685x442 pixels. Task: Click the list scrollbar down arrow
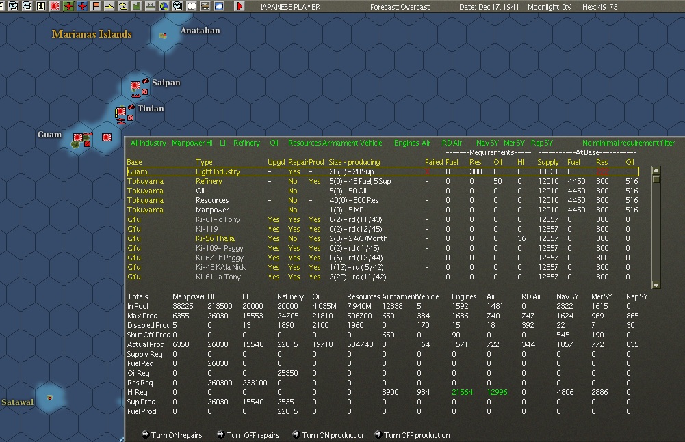pos(656,285)
